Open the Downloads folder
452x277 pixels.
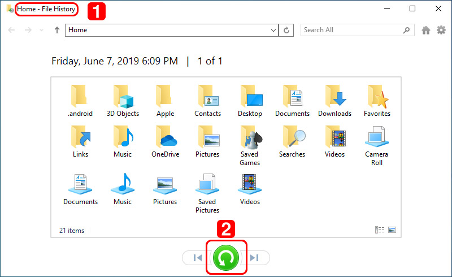pyautogui.click(x=334, y=101)
